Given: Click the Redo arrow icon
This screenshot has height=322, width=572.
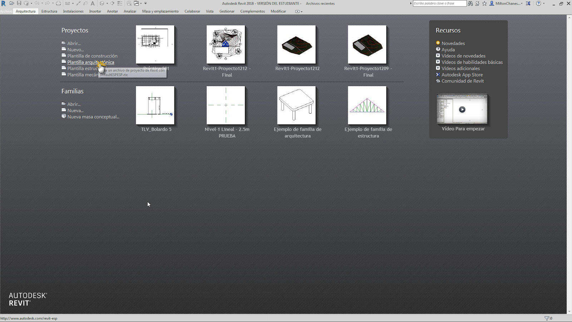Looking at the screenshot, I should [x=48, y=3].
